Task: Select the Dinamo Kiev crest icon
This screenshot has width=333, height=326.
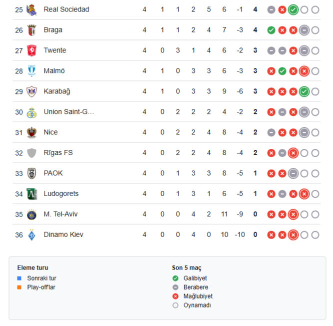Action: click(x=32, y=235)
